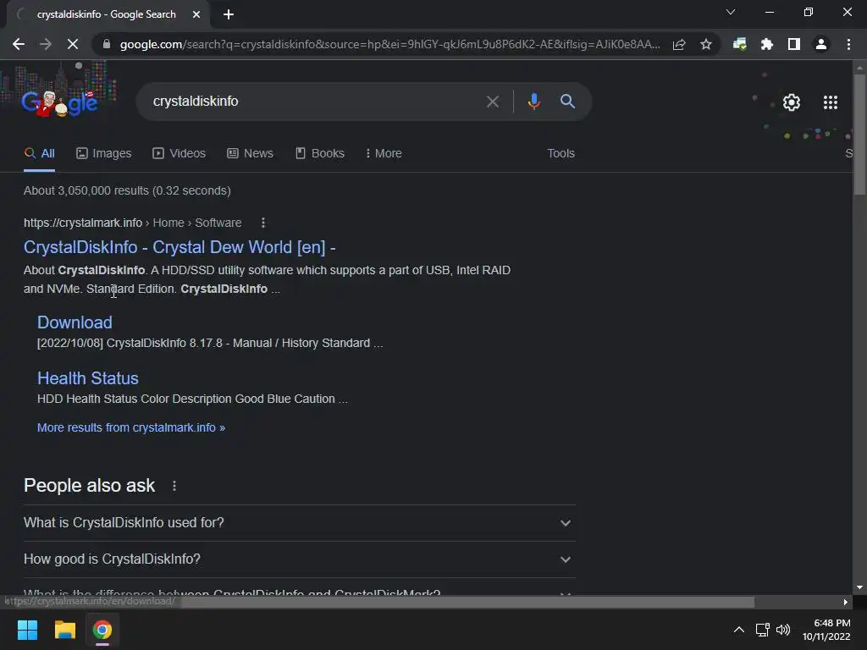Click the Chrome taskbar icon
867x650 pixels.
pos(102,630)
